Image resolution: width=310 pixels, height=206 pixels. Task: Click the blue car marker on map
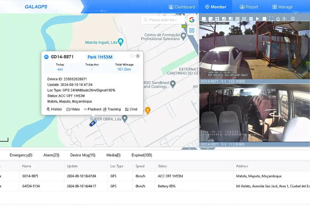(x=93, y=123)
